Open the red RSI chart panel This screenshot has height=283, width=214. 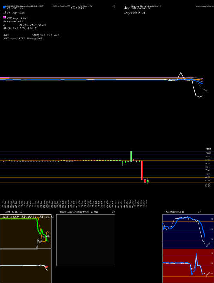pos(188,266)
